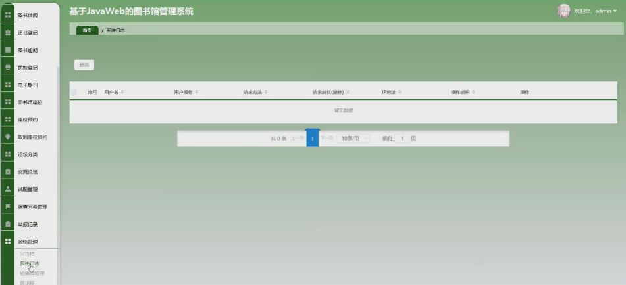This screenshot has width=626, height=285.
Task: Sort by 请求时长(毫秒) using its sort arrows
Action: (348, 92)
